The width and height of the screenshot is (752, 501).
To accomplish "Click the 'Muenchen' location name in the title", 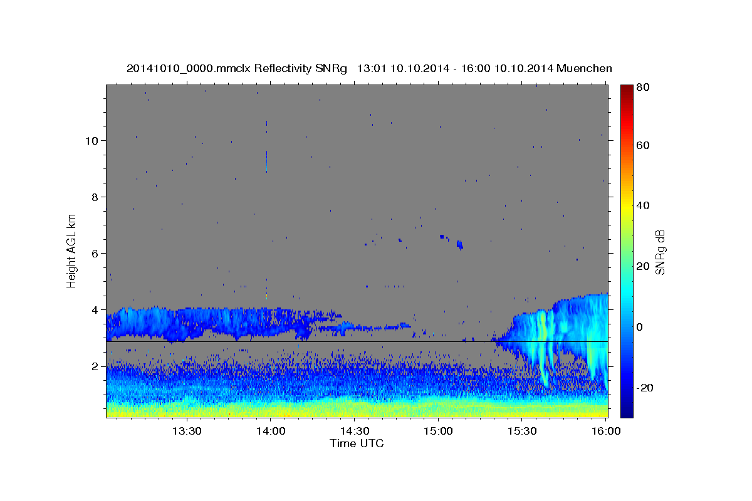I will (584, 68).
